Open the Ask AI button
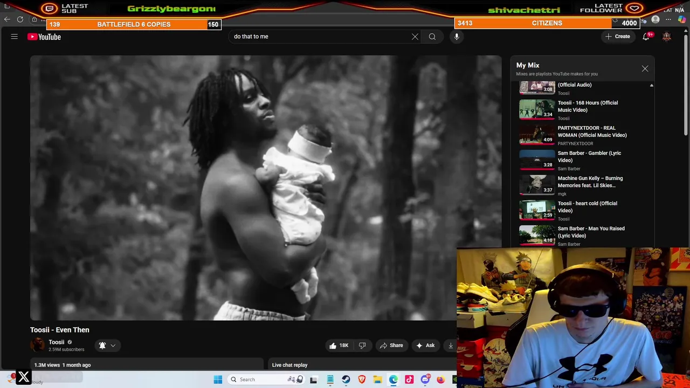 point(425,345)
